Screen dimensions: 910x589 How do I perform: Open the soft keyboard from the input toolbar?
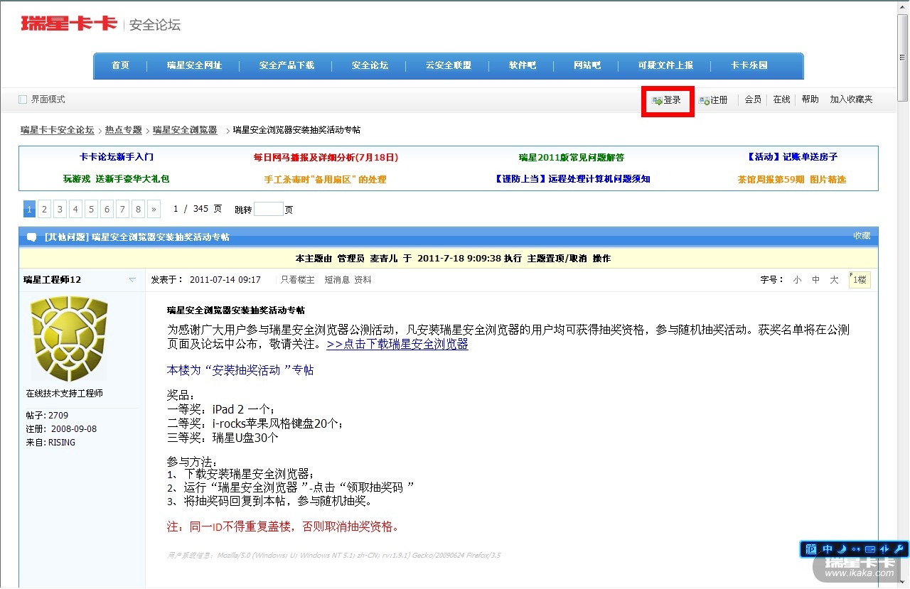[x=870, y=549]
